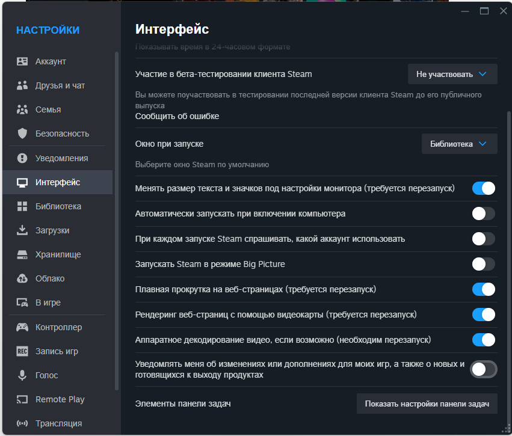Click the Cloud sync icon

click(x=22, y=278)
